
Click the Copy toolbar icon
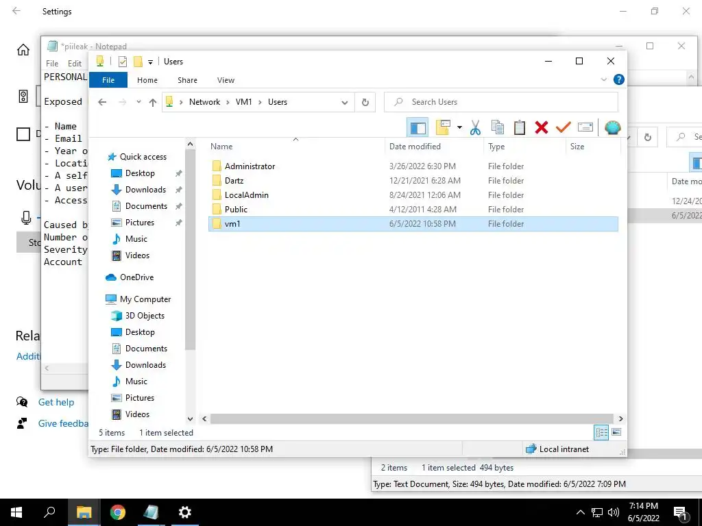coord(498,127)
